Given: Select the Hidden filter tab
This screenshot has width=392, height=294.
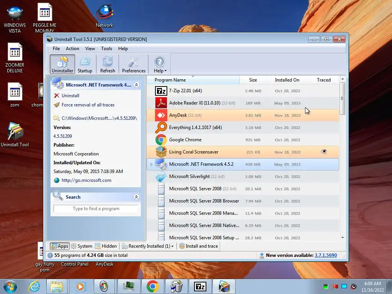Looking at the screenshot, I should (x=106, y=246).
